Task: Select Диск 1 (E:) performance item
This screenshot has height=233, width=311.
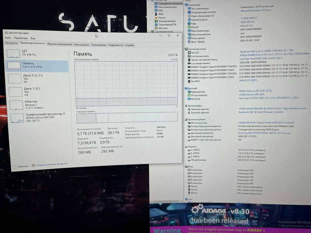Action: pos(38,92)
